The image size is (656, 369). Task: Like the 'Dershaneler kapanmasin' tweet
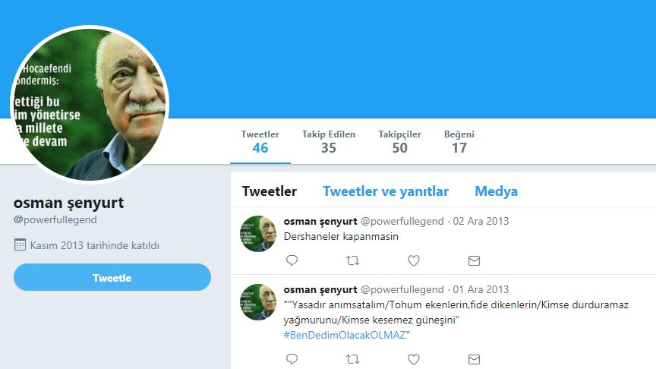point(414,260)
